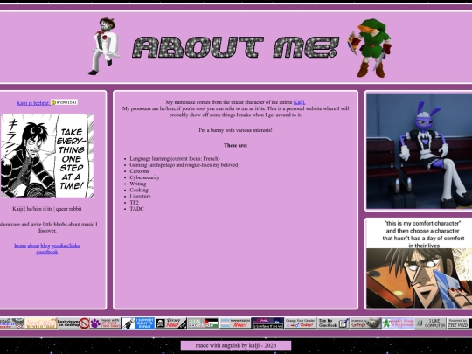Click the 'I Like Computer' badge
The image size is (472, 354).
430,323
